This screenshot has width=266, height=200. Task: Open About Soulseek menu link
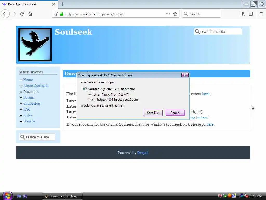36,86
